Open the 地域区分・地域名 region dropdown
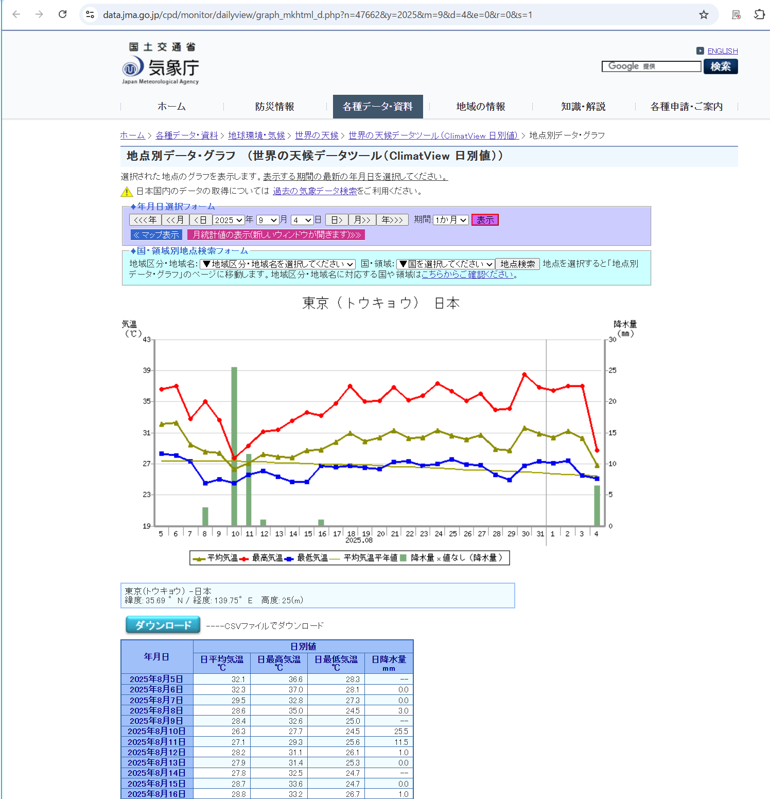770x799 pixels. pos(277,264)
